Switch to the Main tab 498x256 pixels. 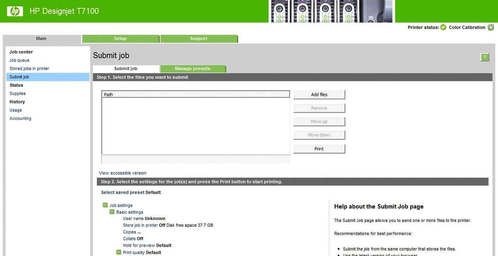pyautogui.click(x=41, y=38)
